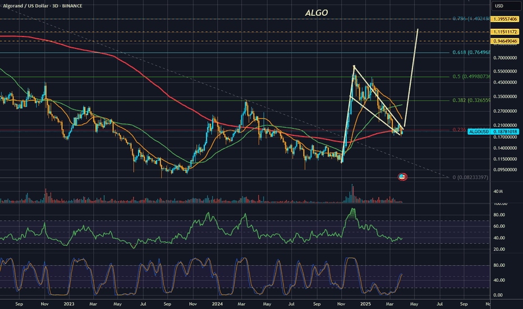
Task: Click the 0.94649046 price level label
Action: [x=505, y=41]
